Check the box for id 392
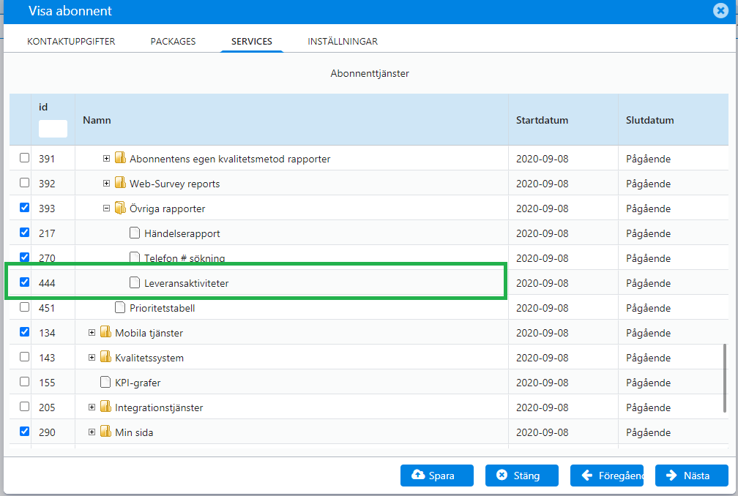 pyautogui.click(x=24, y=183)
